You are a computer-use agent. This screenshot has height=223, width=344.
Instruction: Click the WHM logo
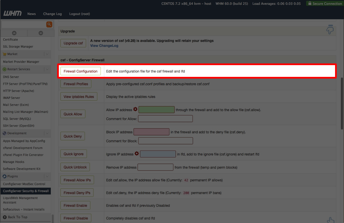pos(12,14)
